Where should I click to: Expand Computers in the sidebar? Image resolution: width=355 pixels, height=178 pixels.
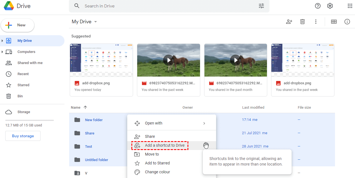(x=2, y=52)
